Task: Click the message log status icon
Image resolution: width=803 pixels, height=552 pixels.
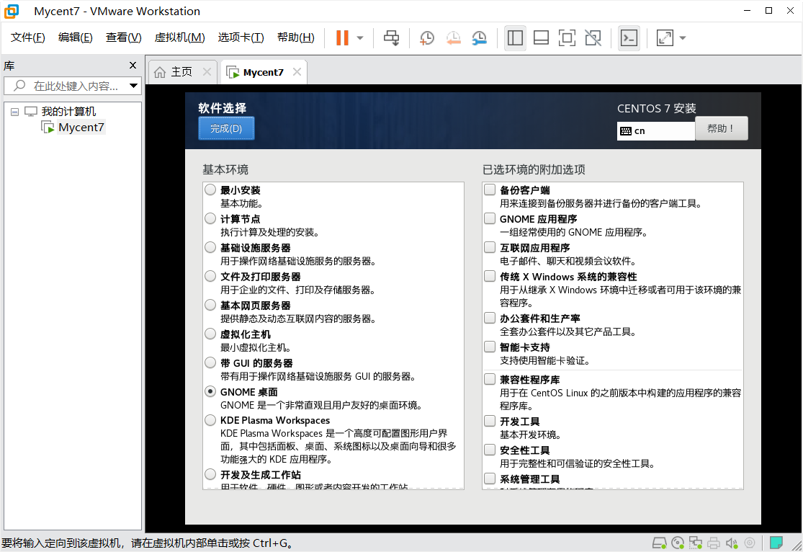Action: tap(776, 542)
